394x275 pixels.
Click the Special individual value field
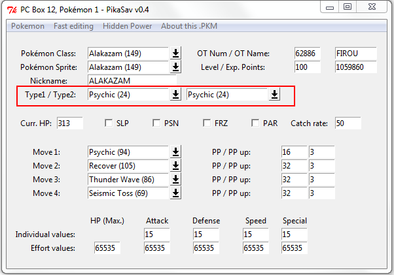pos(295,234)
